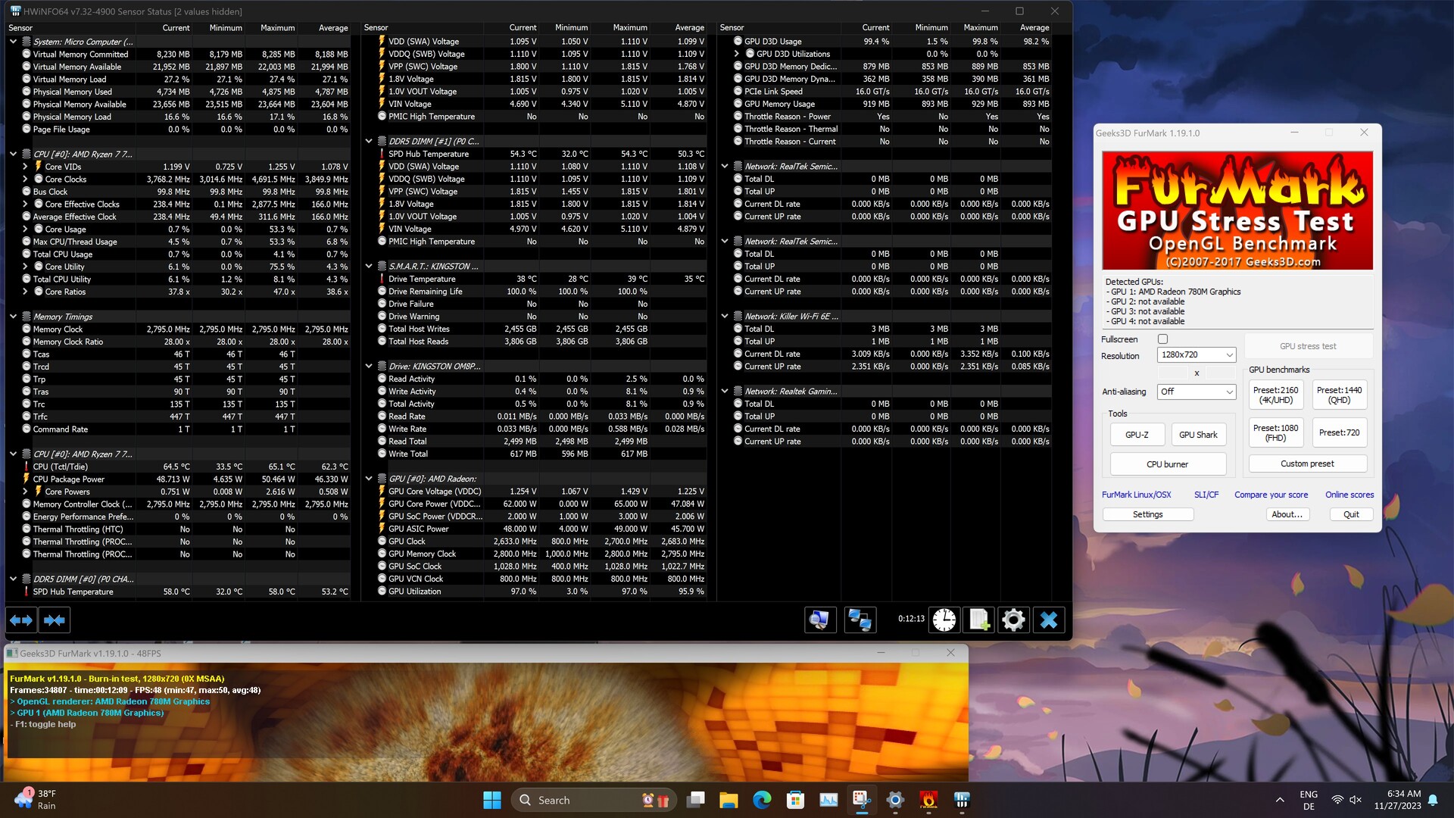Click HWiNFO network computers icon
1454x818 pixels.
(860, 620)
